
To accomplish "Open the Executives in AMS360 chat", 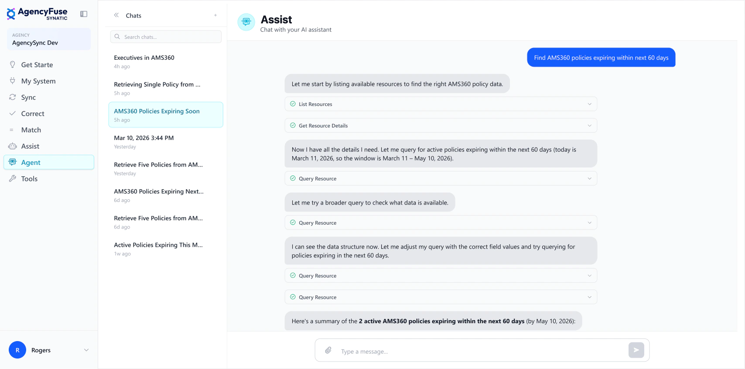I will click(x=166, y=61).
